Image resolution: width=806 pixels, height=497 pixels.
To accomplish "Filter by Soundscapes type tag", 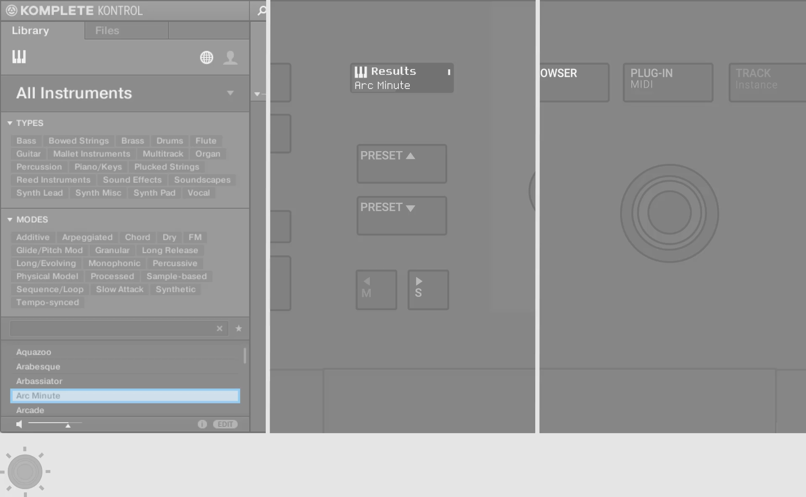I will pyautogui.click(x=202, y=180).
